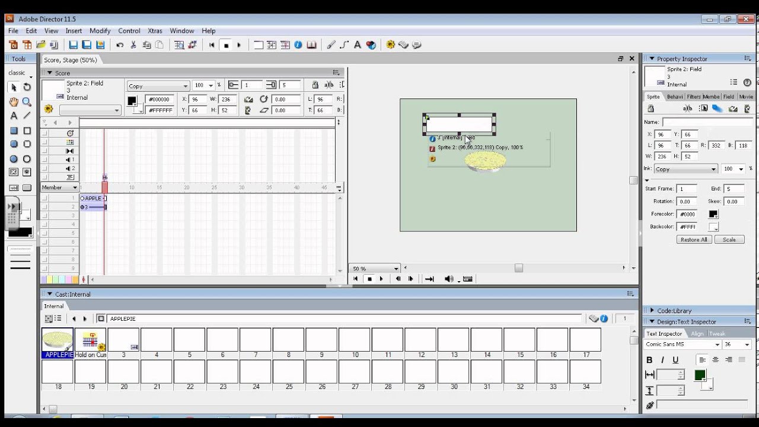Open the Property Inspector info icon
This screenshot has height=427, width=759.
pos(298,44)
